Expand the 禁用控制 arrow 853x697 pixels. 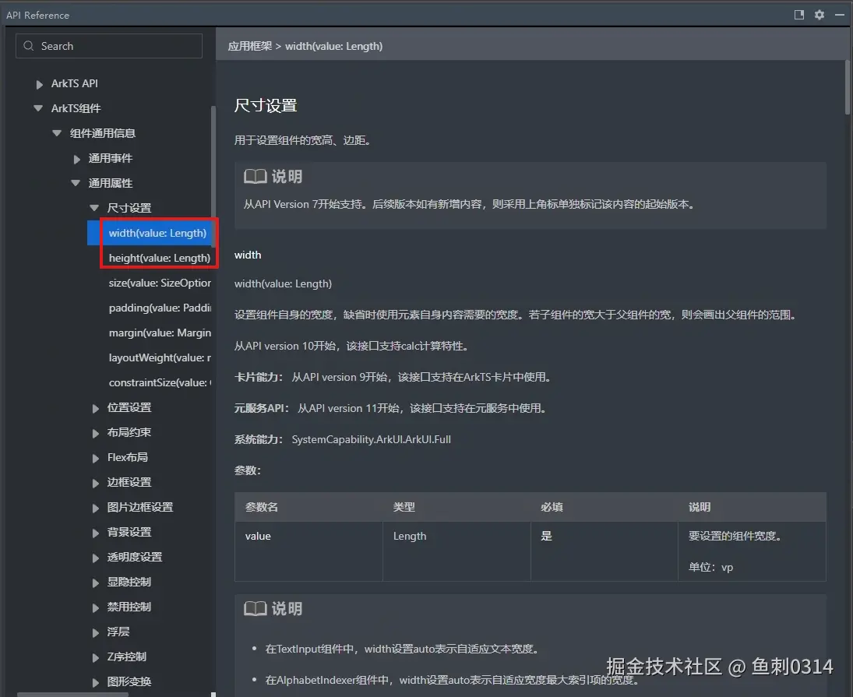(95, 608)
